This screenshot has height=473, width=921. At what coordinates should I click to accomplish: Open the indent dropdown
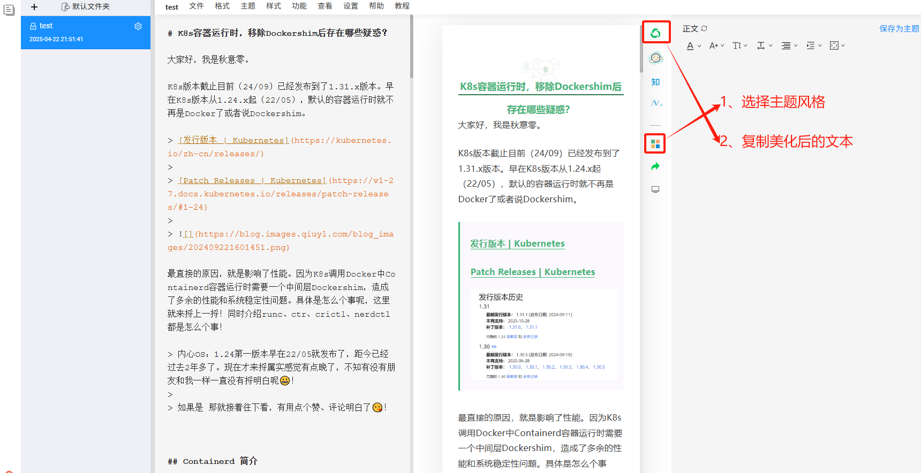tap(814, 46)
